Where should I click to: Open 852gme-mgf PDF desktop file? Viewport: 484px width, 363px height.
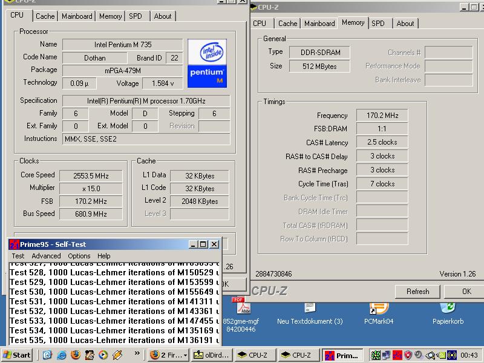(241, 315)
